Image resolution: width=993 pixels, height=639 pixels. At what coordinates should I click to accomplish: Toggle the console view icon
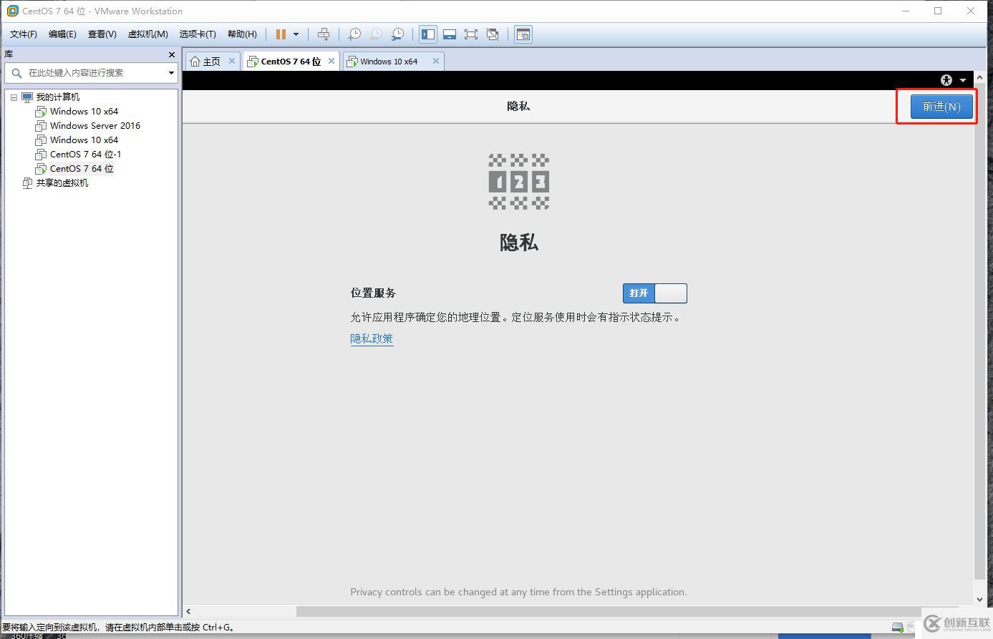tap(523, 34)
